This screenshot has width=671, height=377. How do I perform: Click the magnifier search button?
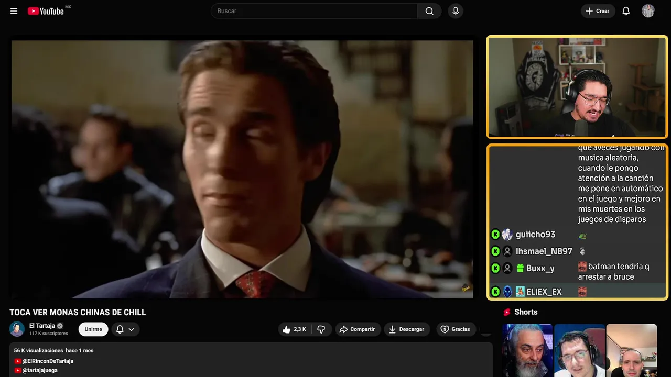coord(429,11)
